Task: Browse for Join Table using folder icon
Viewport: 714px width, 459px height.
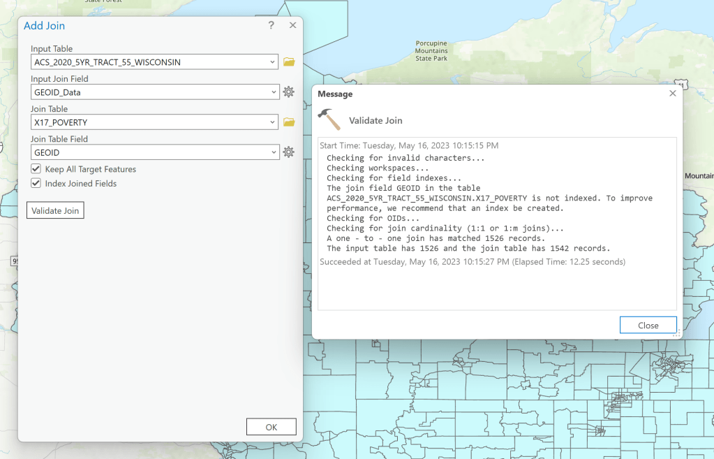Action: click(289, 122)
